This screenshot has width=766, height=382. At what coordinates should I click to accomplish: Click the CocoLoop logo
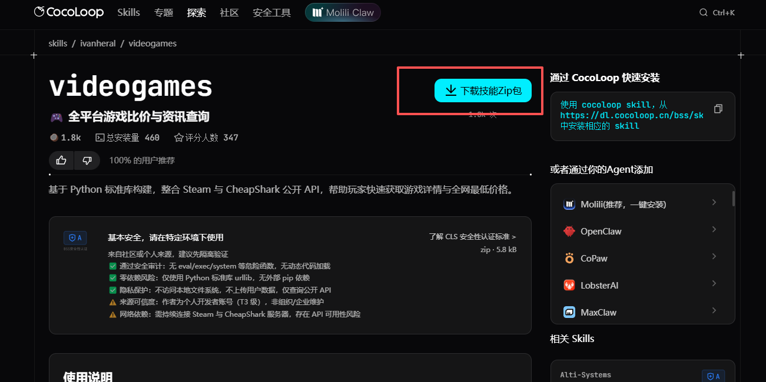pyautogui.click(x=68, y=12)
